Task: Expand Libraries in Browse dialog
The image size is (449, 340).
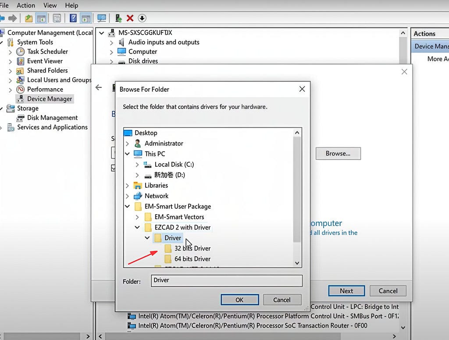Action: tap(127, 186)
